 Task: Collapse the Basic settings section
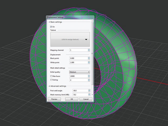coord(49,22)
